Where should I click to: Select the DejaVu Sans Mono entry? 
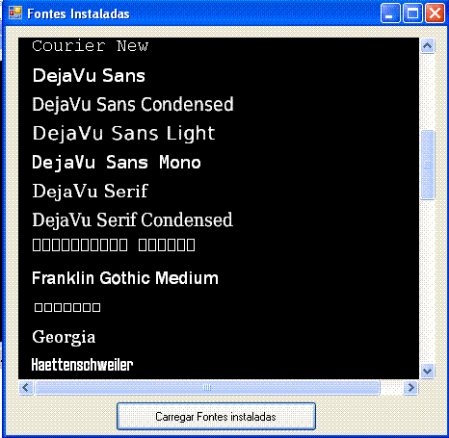click(x=117, y=163)
